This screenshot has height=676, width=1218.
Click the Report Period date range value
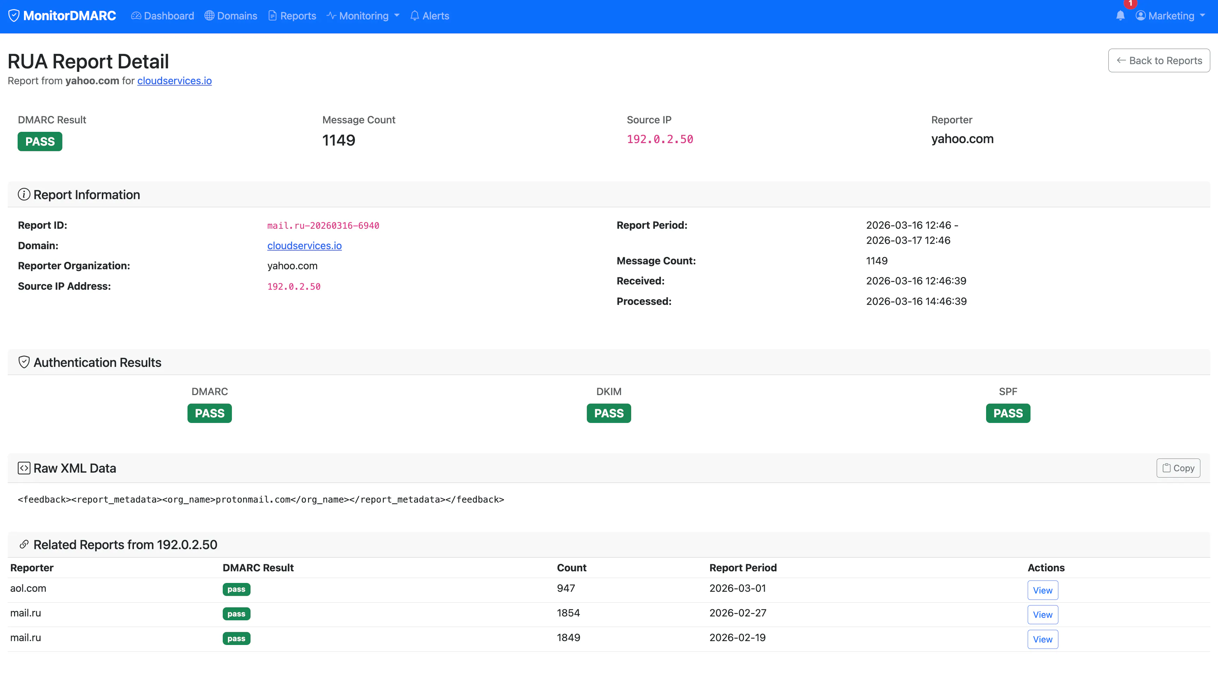(912, 233)
